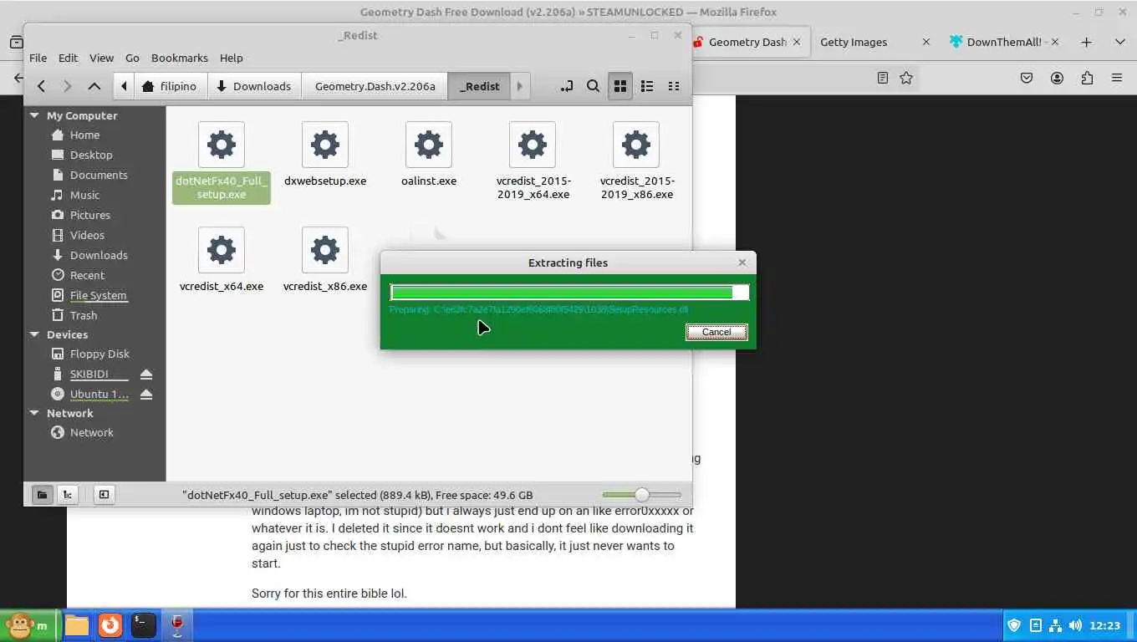
Task: Switch to Geometry Dash browser tab
Action: point(747,42)
